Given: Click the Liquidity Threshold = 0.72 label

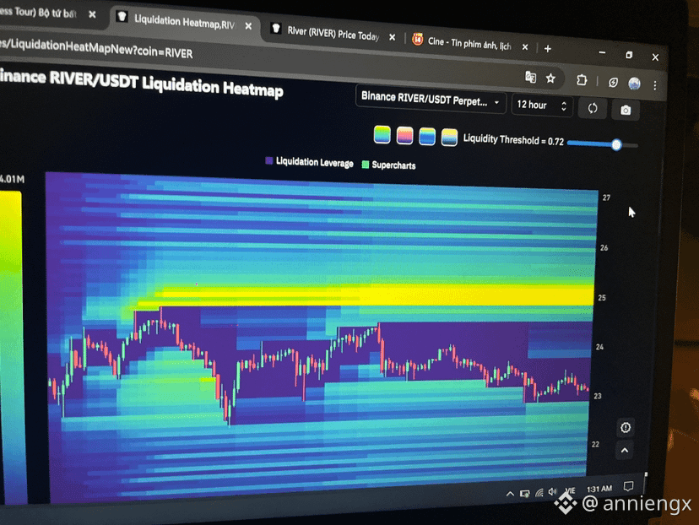Looking at the screenshot, I should point(513,140).
